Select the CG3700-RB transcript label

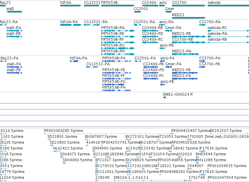(182, 40)
